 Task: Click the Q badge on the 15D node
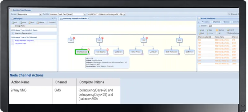click(x=147, y=38)
